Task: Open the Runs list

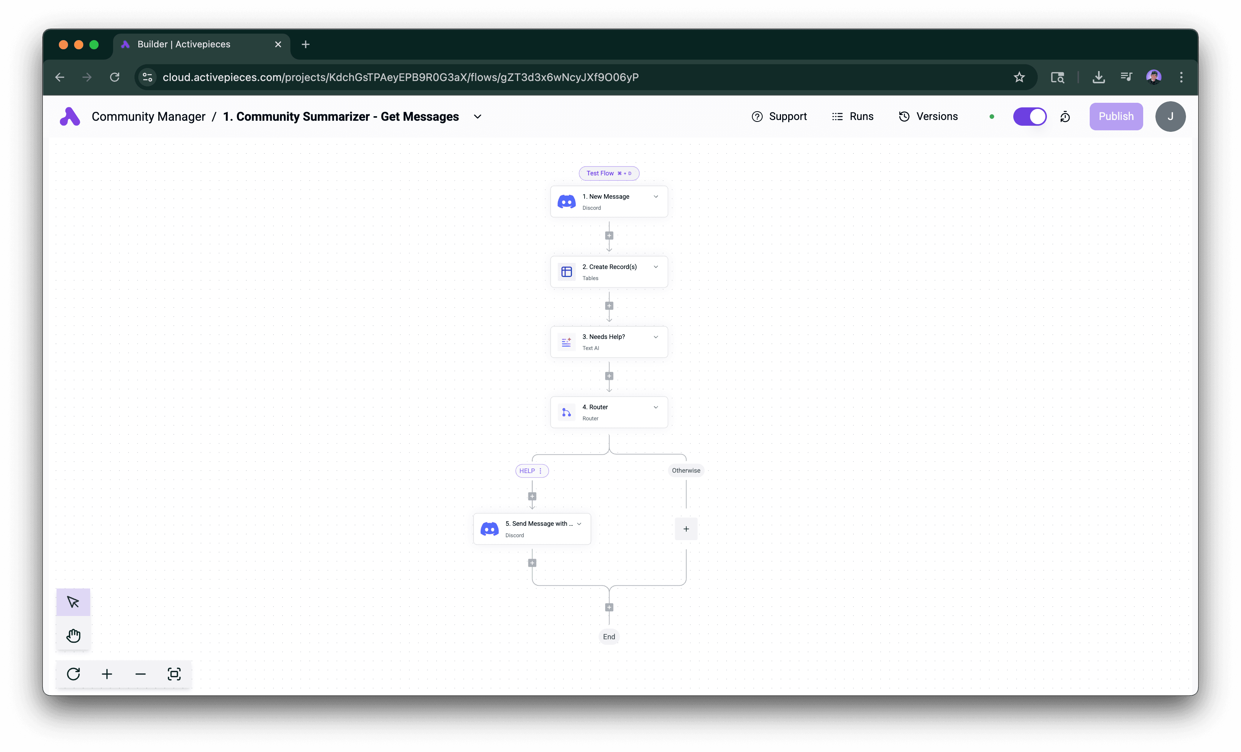Action: [853, 116]
